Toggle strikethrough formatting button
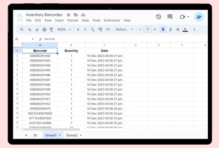 pos(178,30)
